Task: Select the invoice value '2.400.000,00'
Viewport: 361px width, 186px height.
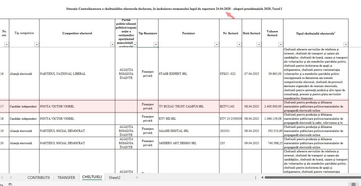Action: pos(273,106)
